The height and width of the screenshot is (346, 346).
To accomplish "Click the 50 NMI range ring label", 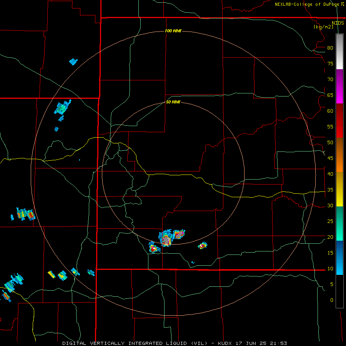I will click(173, 102).
